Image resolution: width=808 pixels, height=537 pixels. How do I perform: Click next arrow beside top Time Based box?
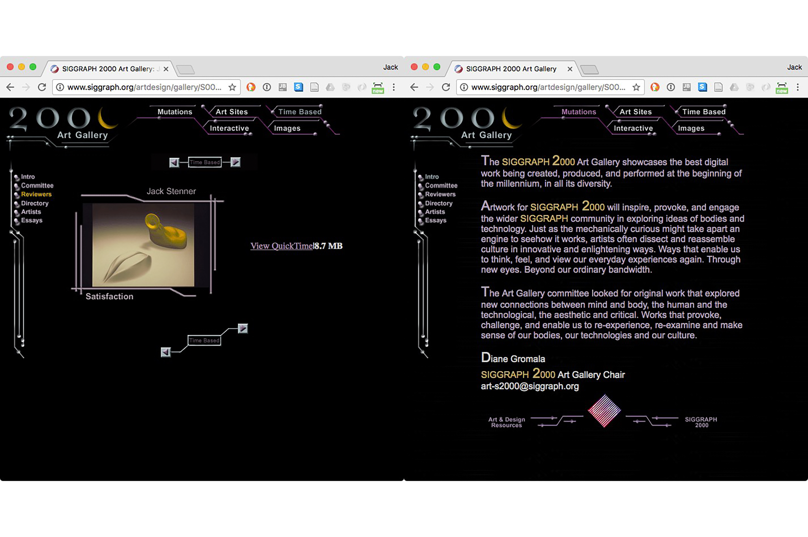coord(236,162)
